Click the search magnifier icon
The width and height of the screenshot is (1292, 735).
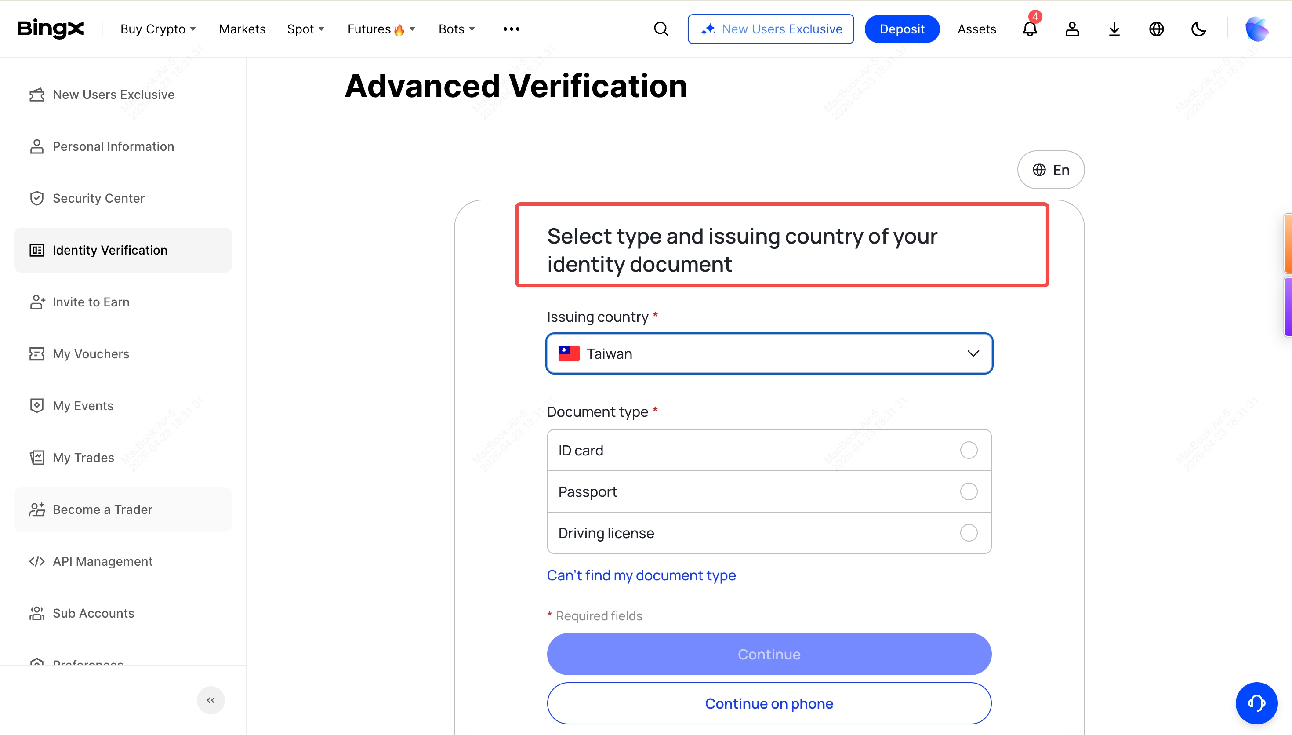(x=661, y=29)
